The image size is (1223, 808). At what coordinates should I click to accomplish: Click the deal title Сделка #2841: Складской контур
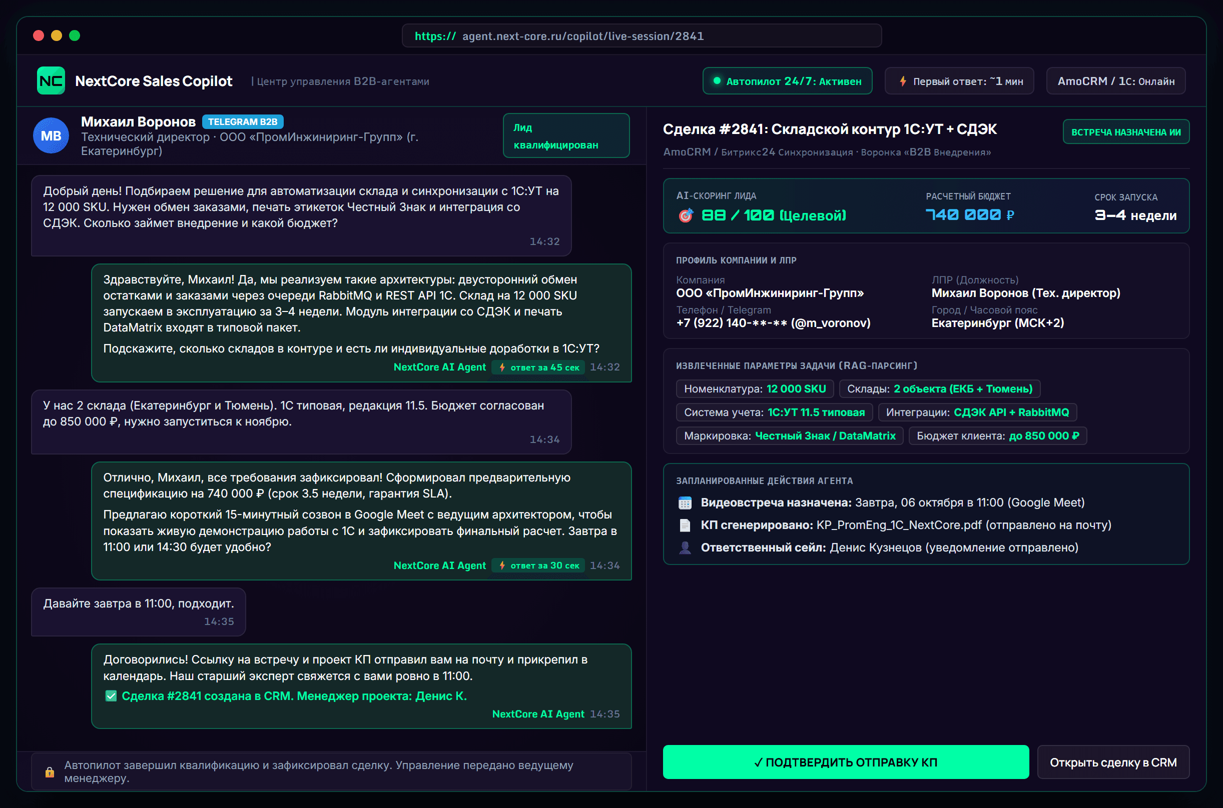pyautogui.click(x=830, y=129)
